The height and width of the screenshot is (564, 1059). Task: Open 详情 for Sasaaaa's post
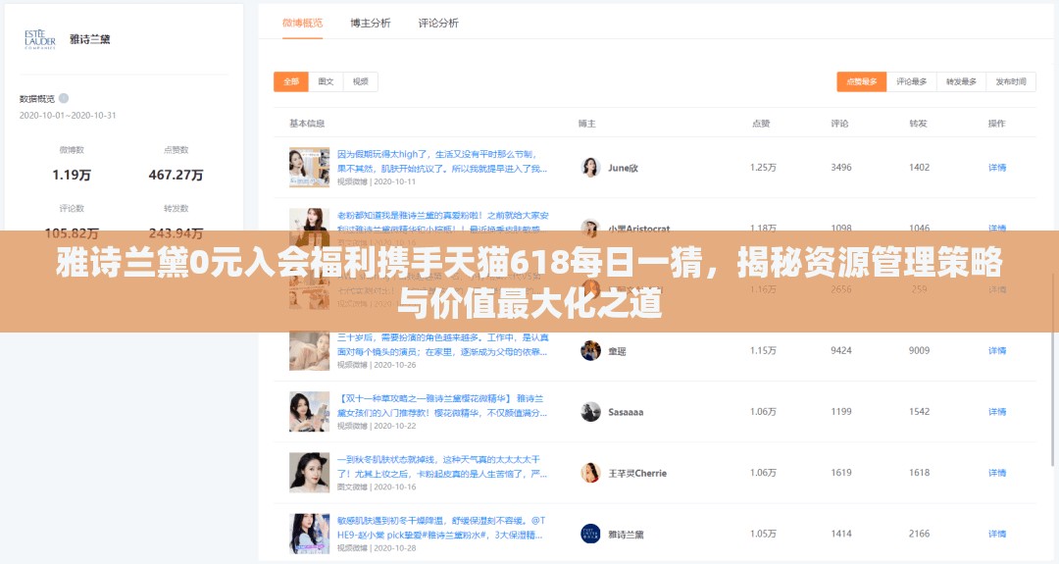pyautogui.click(x=997, y=411)
